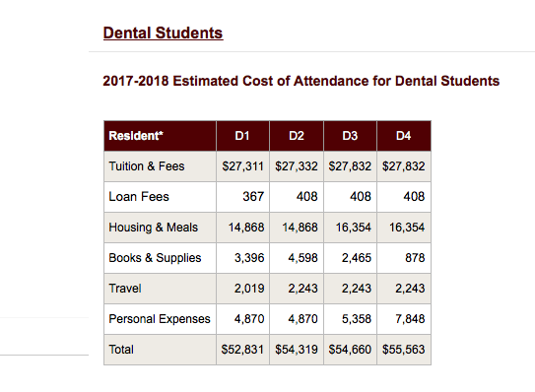Click the D1 total value $52,831

click(x=242, y=350)
